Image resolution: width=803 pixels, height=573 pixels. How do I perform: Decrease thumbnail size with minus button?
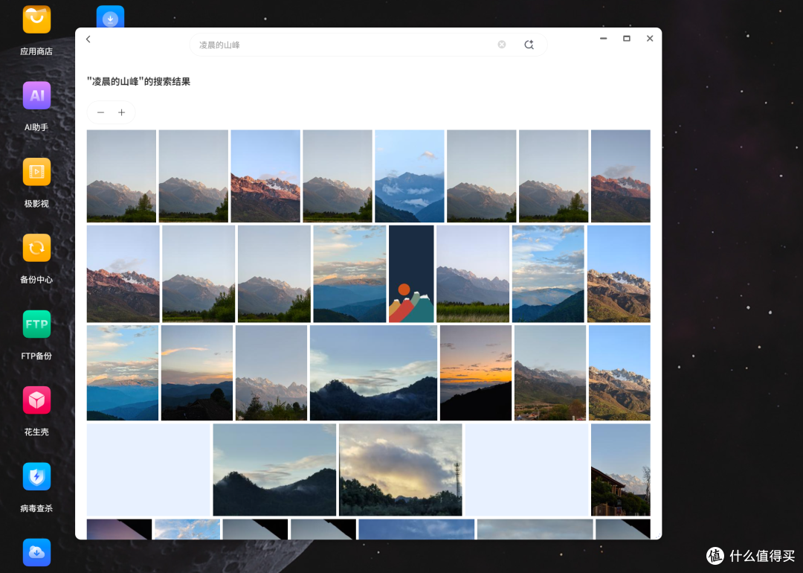[x=101, y=112]
